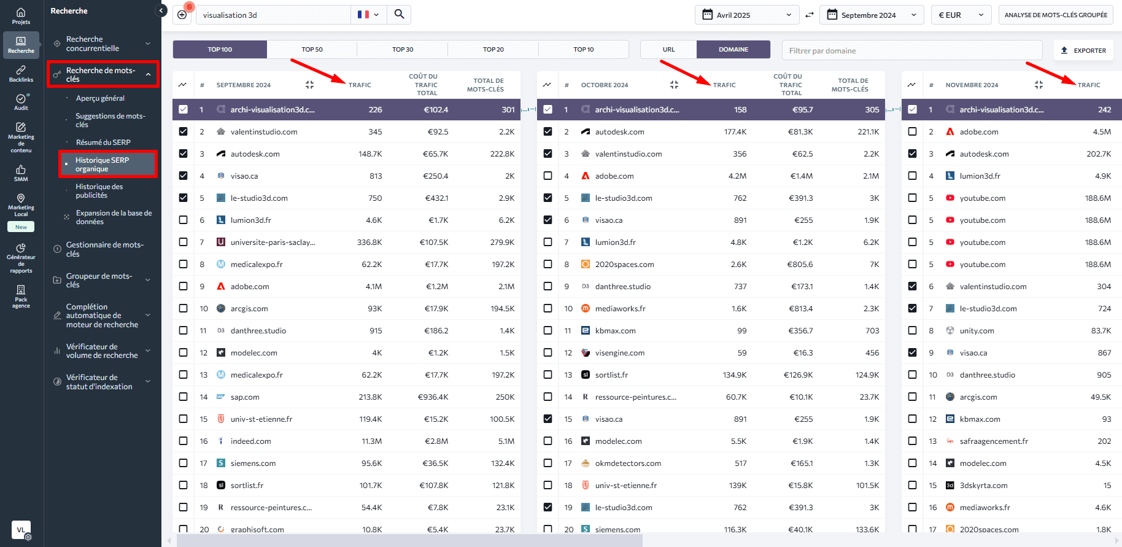Click the keyword search input field
The width and height of the screenshot is (1122, 547).
click(273, 15)
